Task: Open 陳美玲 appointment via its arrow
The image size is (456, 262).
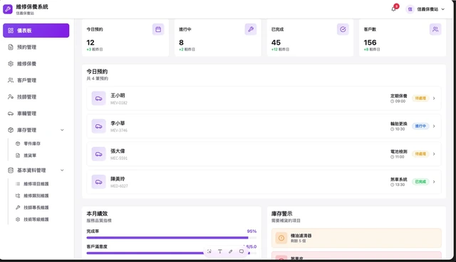Action: [x=434, y=182]
